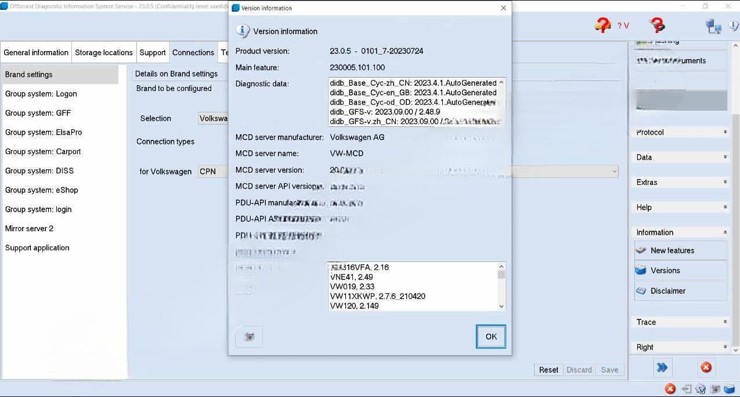Click the VNE41, 2.49 list entry
This screenshot has width=740, height=397.
point(351,277)
